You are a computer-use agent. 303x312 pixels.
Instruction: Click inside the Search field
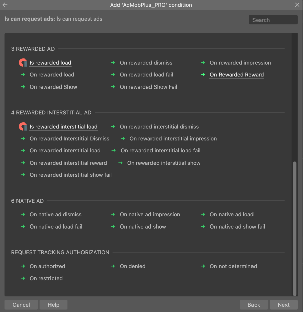click(x=273, y=20)
